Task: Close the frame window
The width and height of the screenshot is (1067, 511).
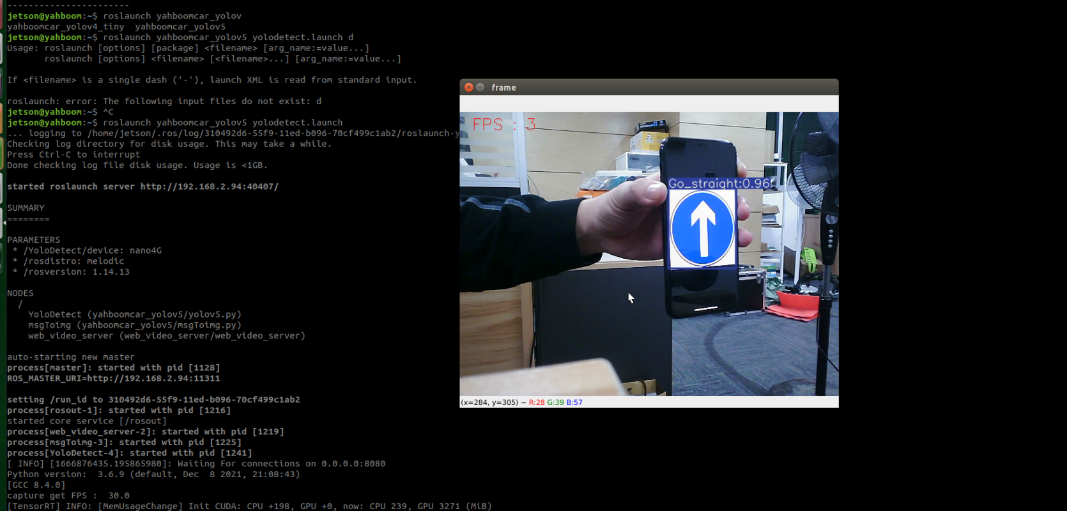Action: (468, 88)
